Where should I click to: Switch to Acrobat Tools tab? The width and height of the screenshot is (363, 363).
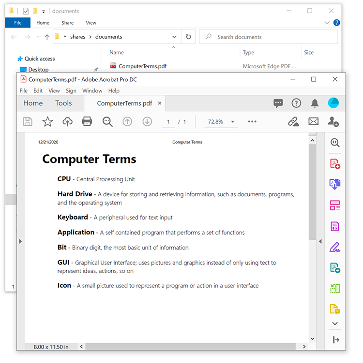[x=63, y=103]
